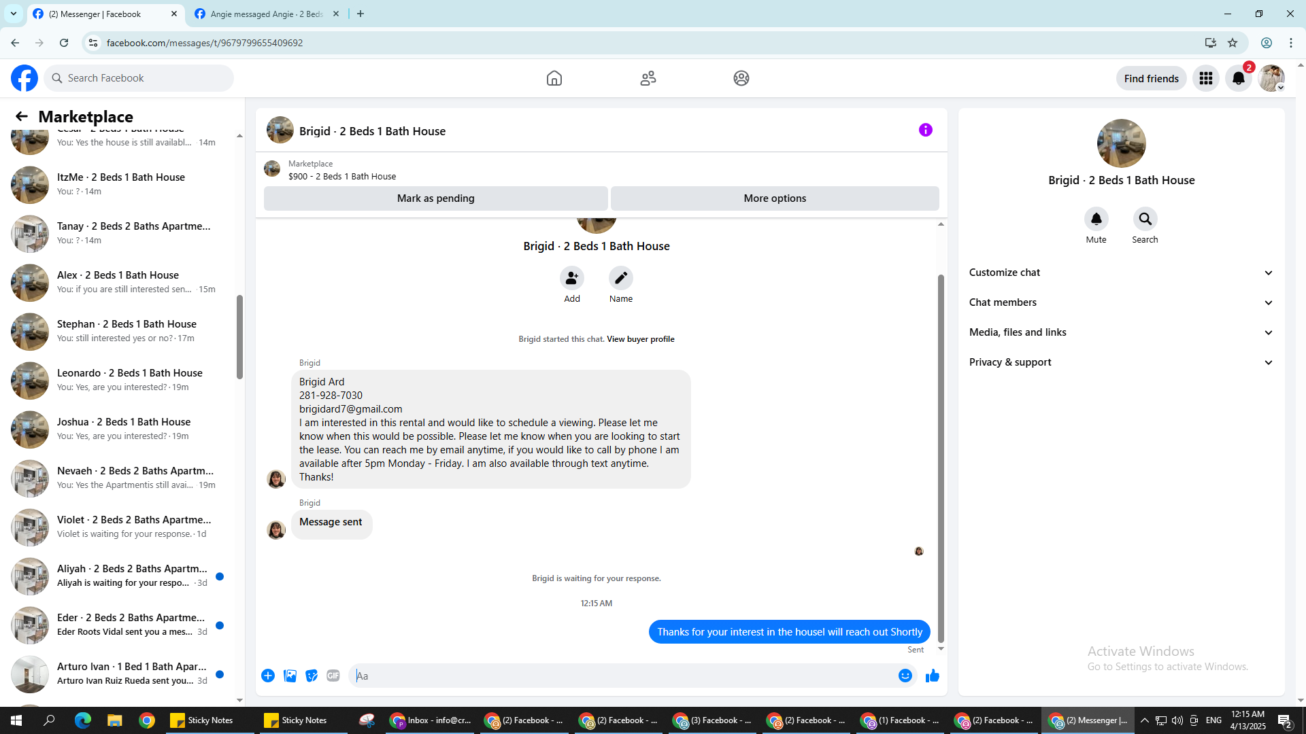Open the Facebook Home icon
Screen dimensions: 1306x734
pyautogui.click(x=554, y=78)
